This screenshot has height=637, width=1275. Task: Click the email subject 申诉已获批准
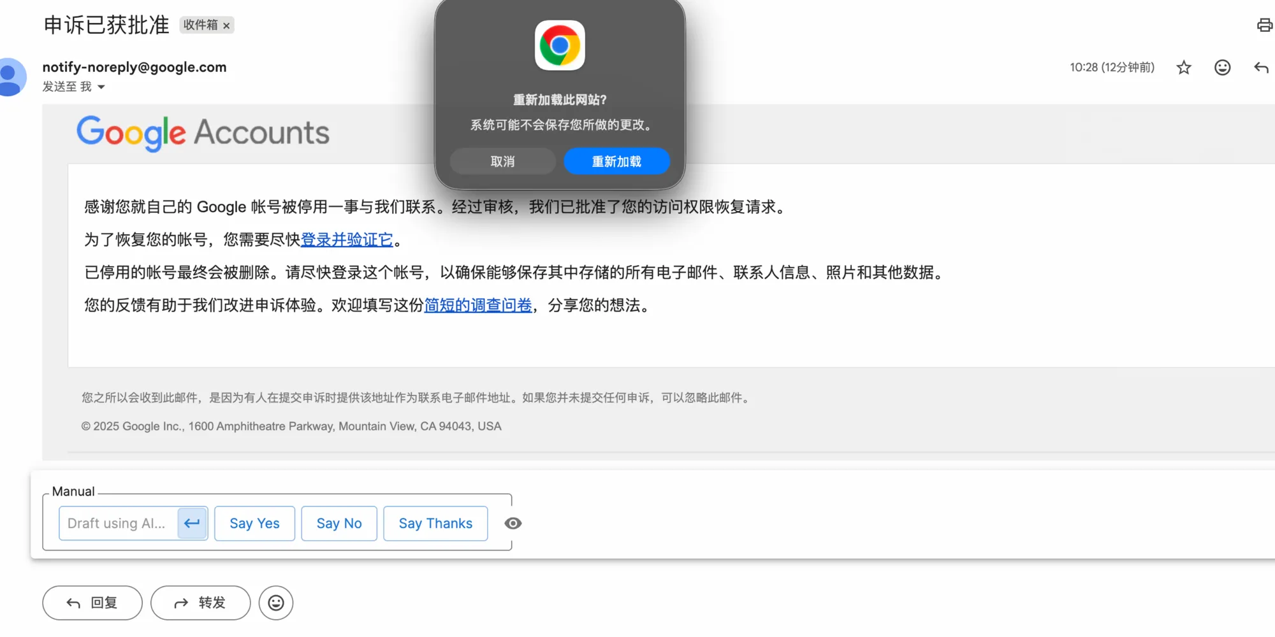[106, 25]
